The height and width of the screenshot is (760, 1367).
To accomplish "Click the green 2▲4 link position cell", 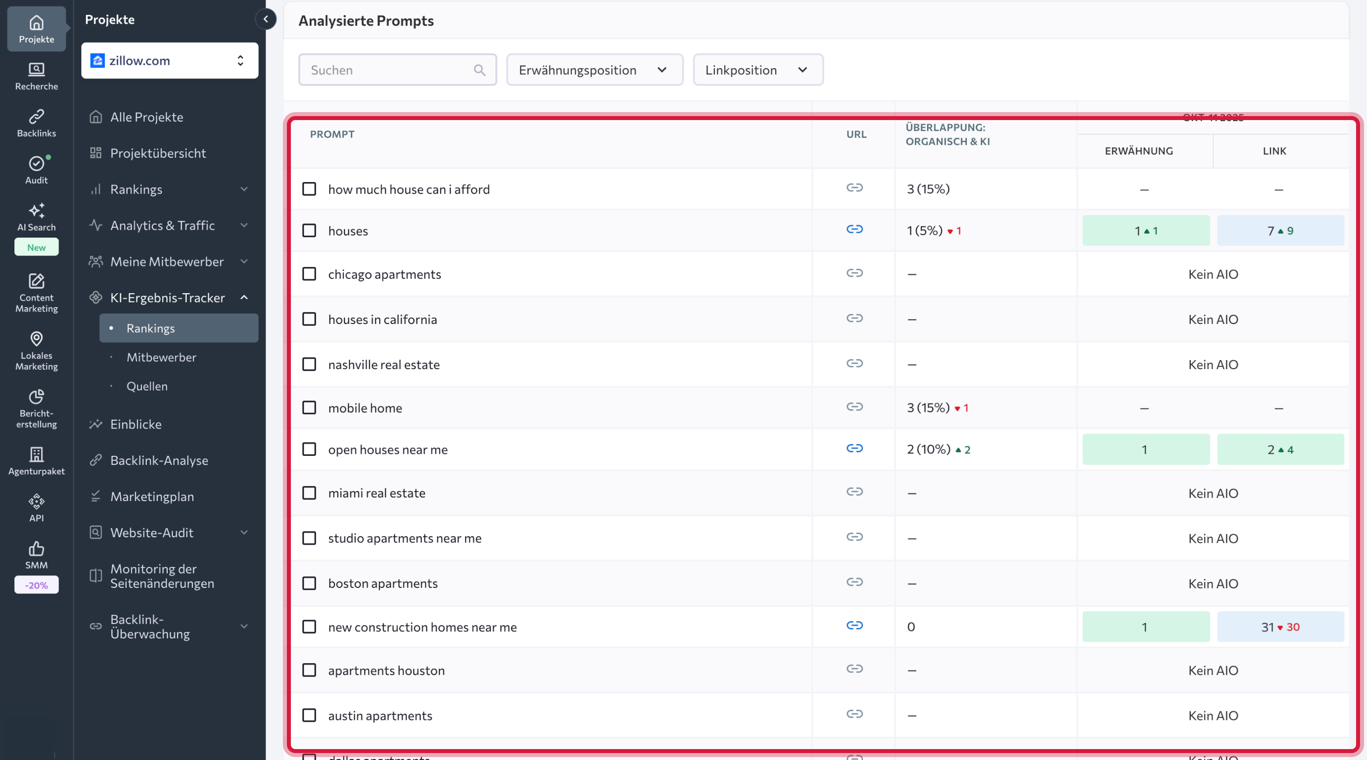I will (x=1280, y=450).
